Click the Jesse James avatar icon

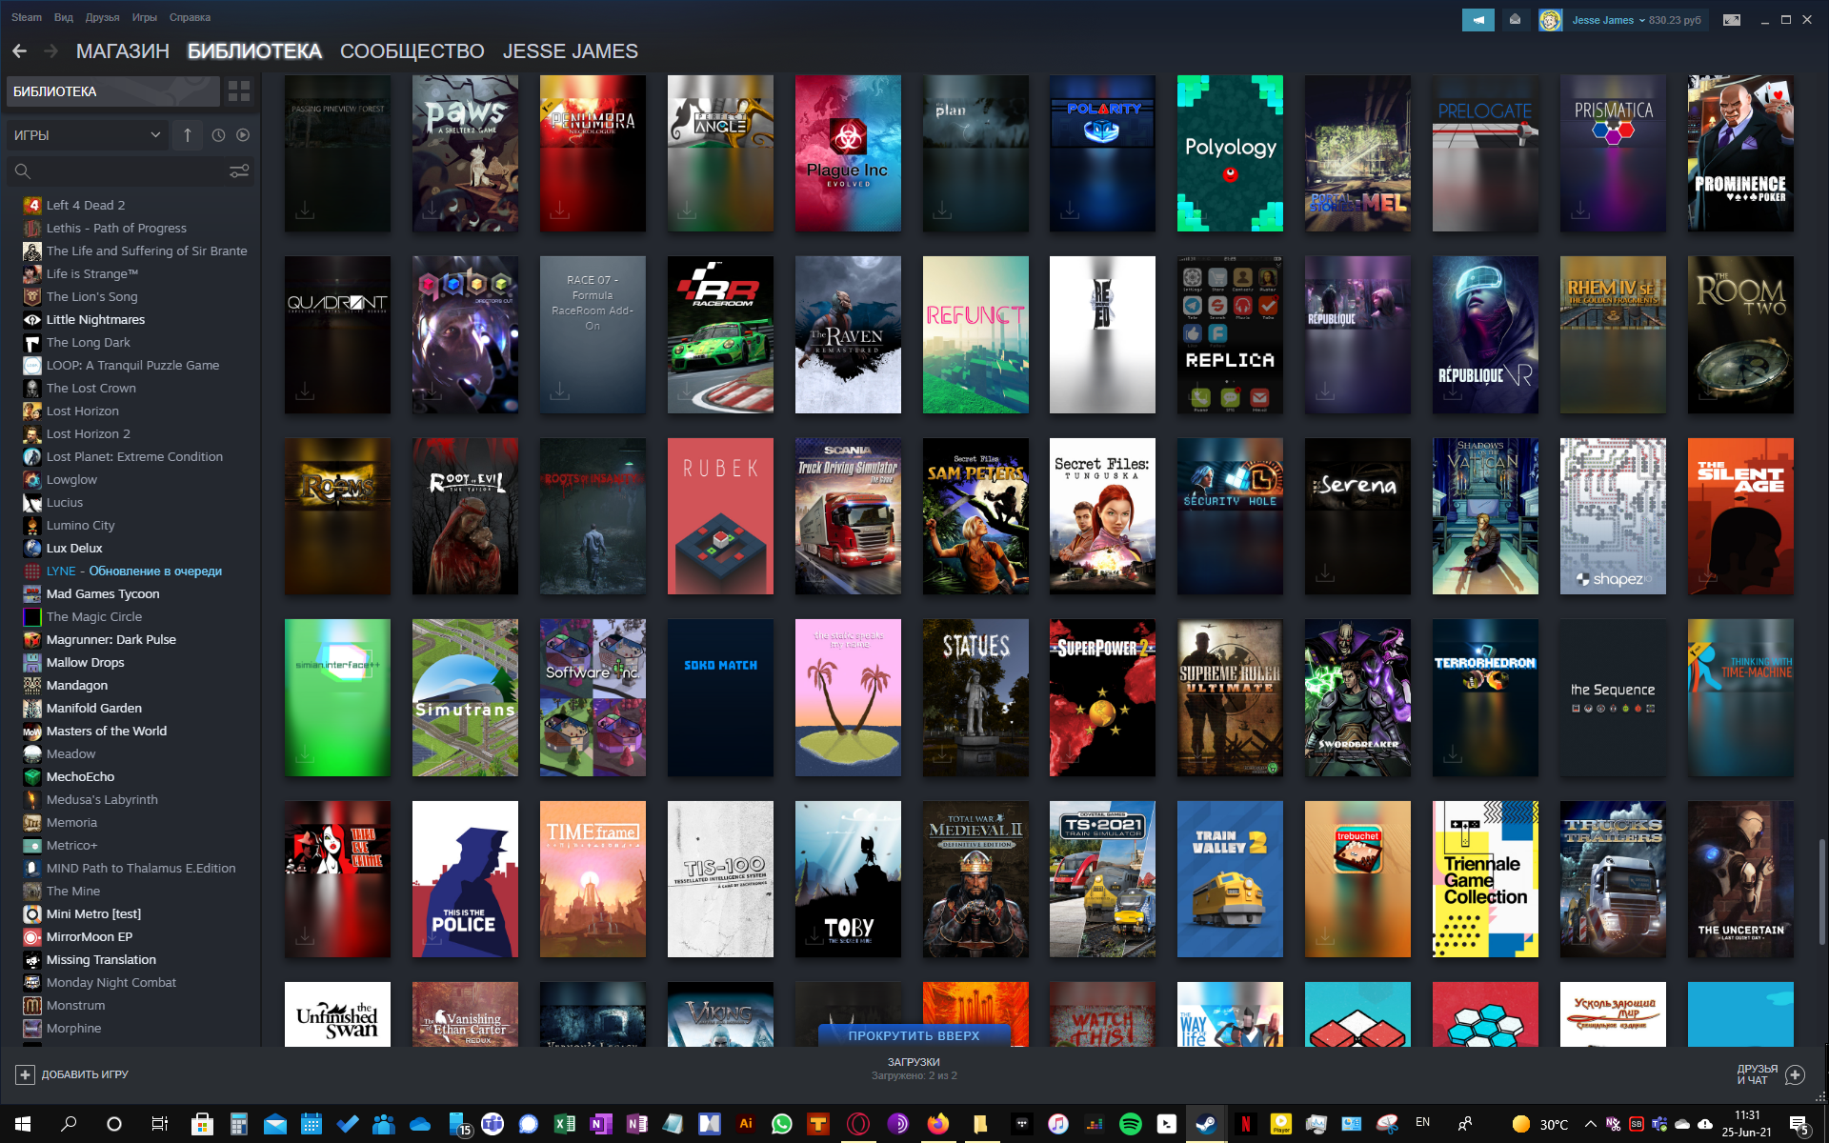1550,20
